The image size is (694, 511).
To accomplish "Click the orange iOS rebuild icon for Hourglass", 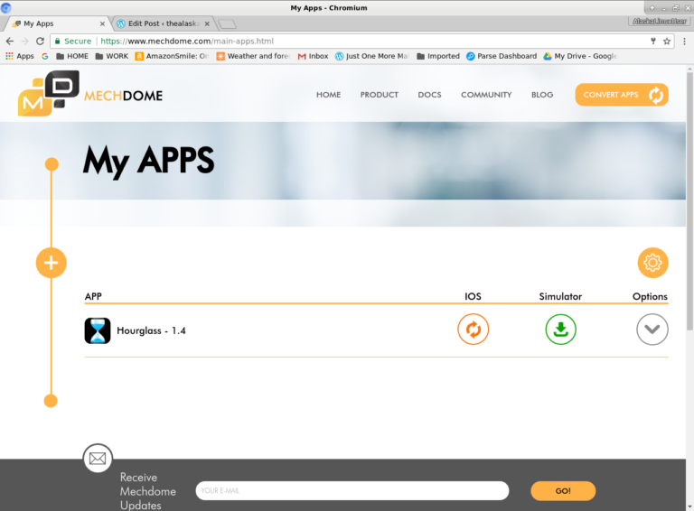I will [x=473, y=330].
